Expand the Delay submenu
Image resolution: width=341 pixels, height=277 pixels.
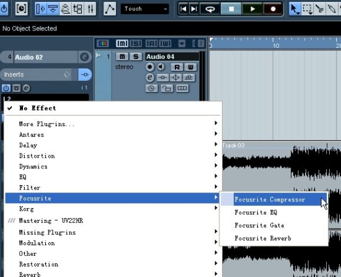click(113, 145)
